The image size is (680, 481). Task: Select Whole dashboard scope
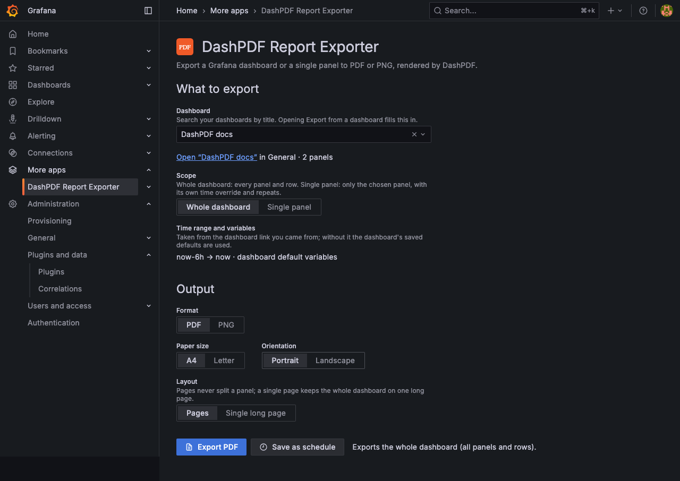tap(218, 207)
